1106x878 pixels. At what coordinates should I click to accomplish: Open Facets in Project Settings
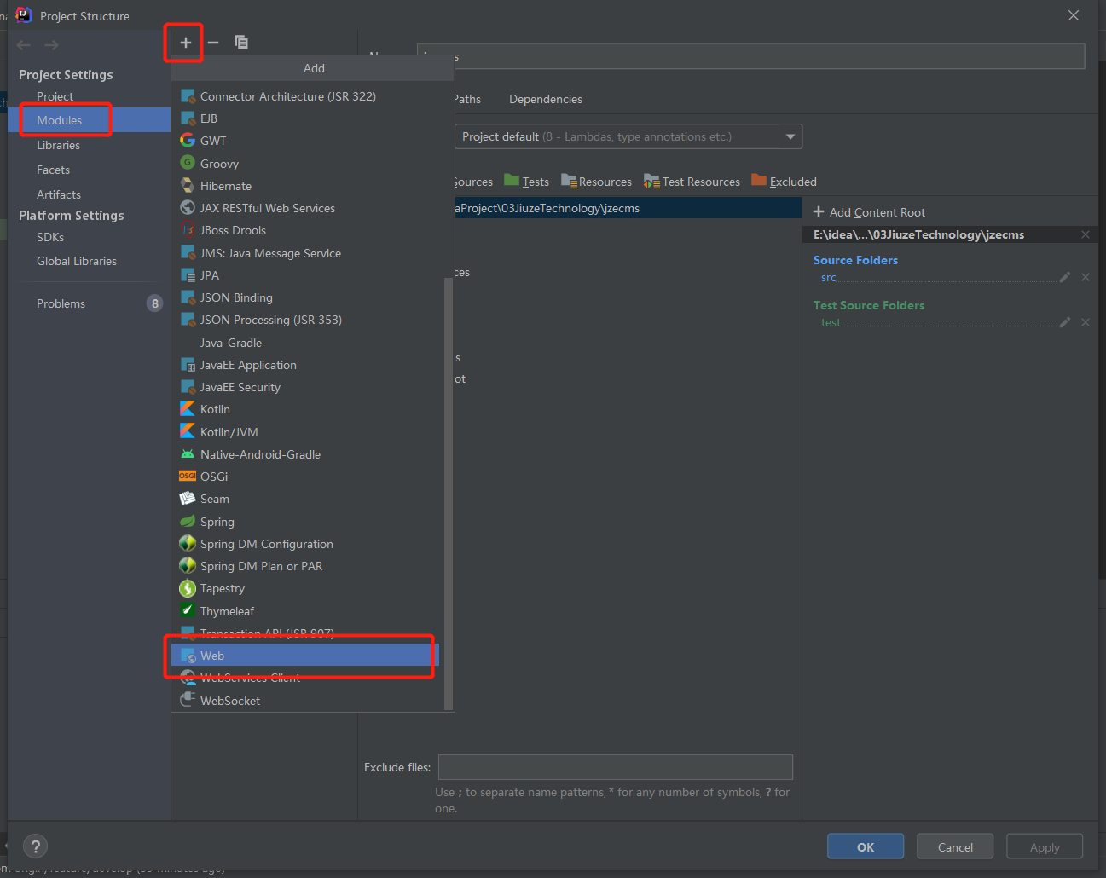click(x=90, y=170)
